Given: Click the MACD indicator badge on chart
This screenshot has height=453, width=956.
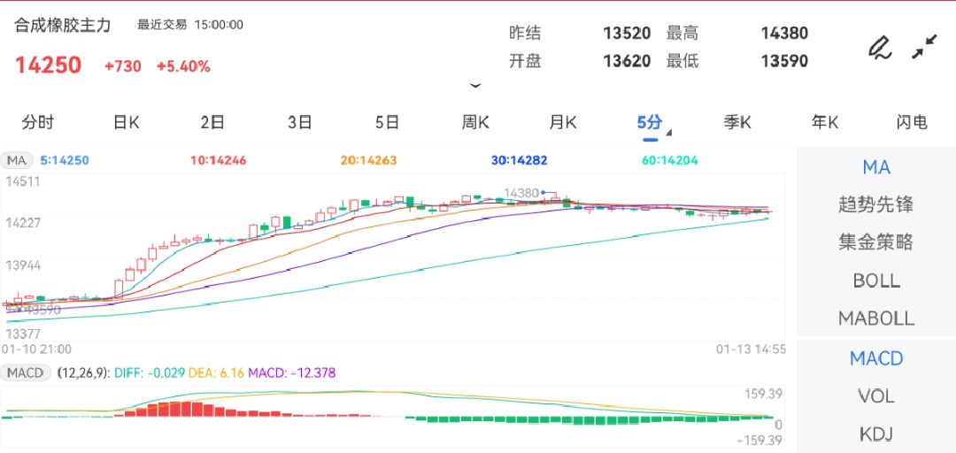Looking at the screenshot, I should 26,372.
